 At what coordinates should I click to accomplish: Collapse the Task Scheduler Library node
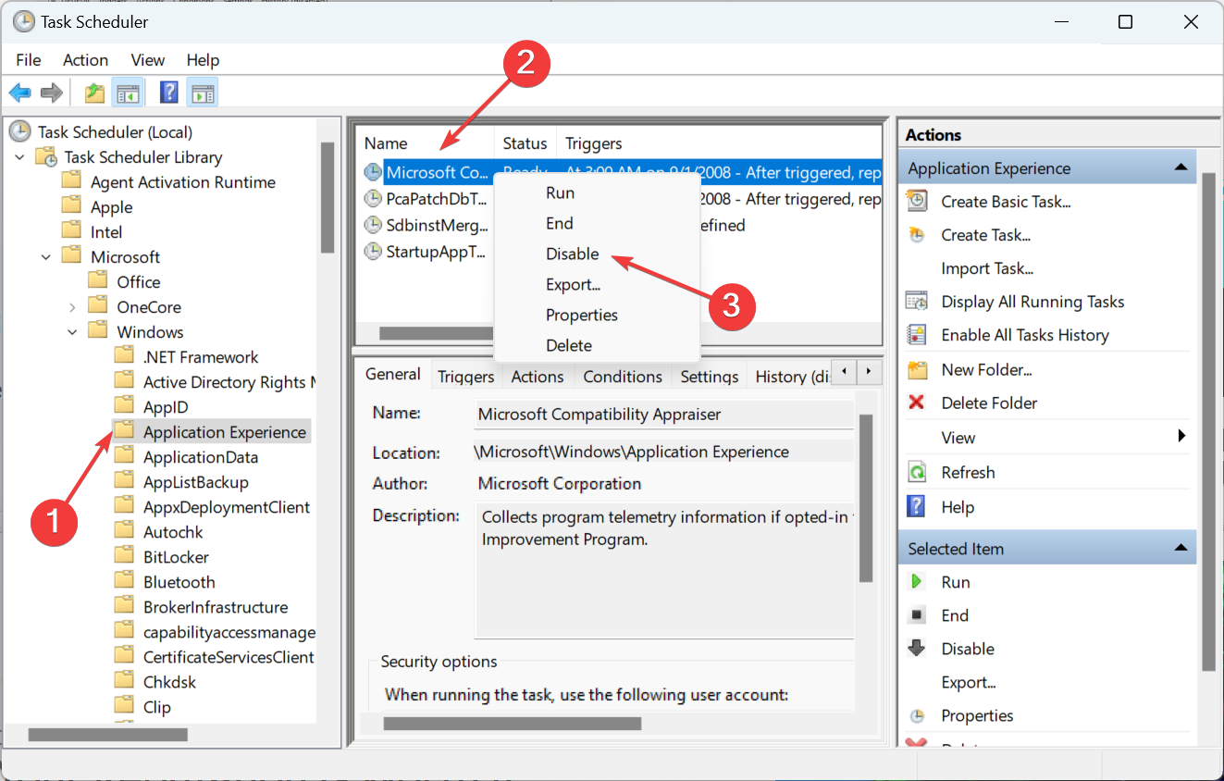tap(19, 157)
